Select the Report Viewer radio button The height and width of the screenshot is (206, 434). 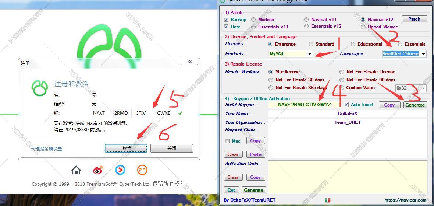[x=363, y=27]
